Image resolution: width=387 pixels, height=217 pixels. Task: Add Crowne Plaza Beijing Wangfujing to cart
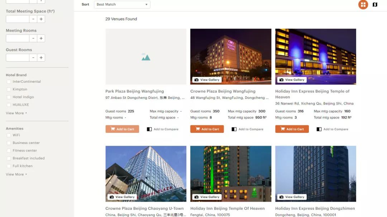(x=207, y=129)
